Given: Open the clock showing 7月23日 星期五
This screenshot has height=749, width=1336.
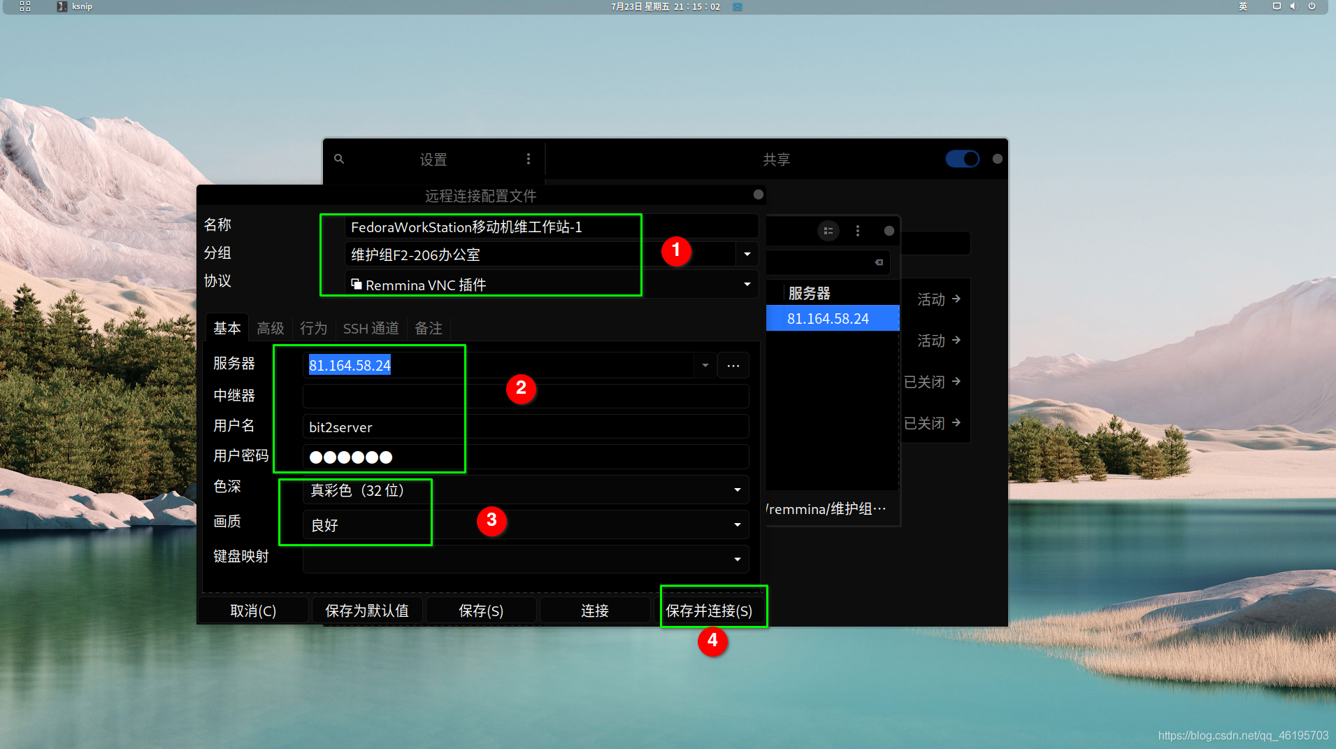Looking at the screenshot, I should click(665, 6).
